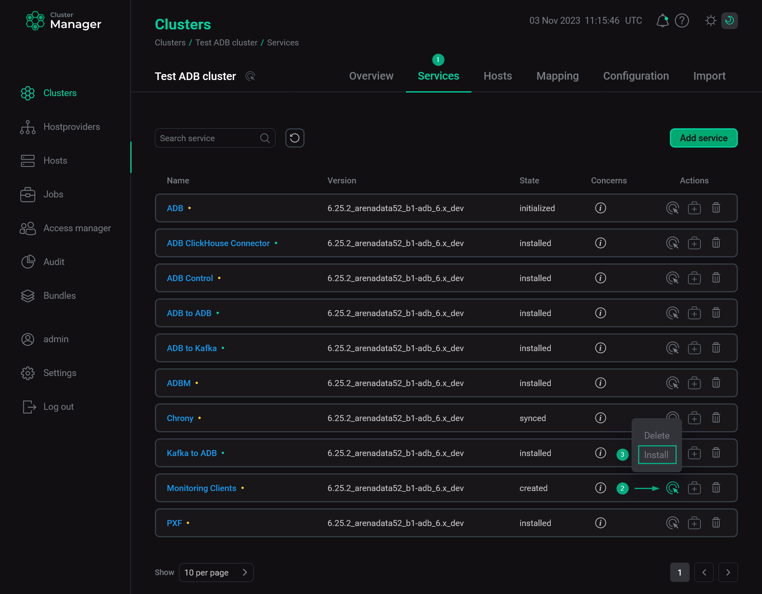Open the notifications bell icon
The height and width of the screenshot is (594, 762).
coord(662,21)
